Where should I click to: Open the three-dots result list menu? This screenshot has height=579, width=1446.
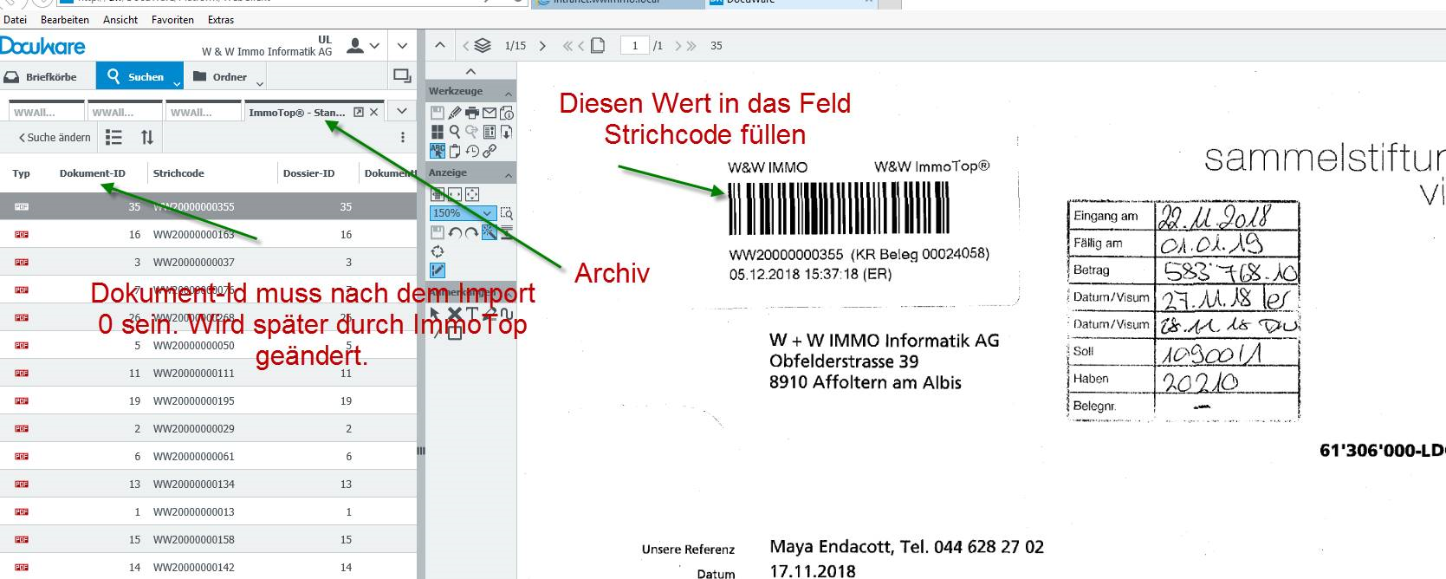(x=403, y=137)
